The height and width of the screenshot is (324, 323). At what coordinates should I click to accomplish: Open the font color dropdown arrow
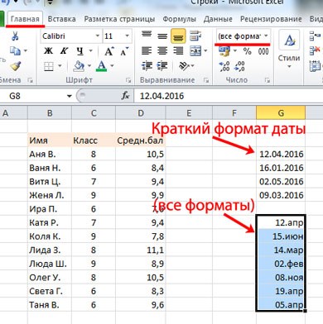[x=112, y=66]
